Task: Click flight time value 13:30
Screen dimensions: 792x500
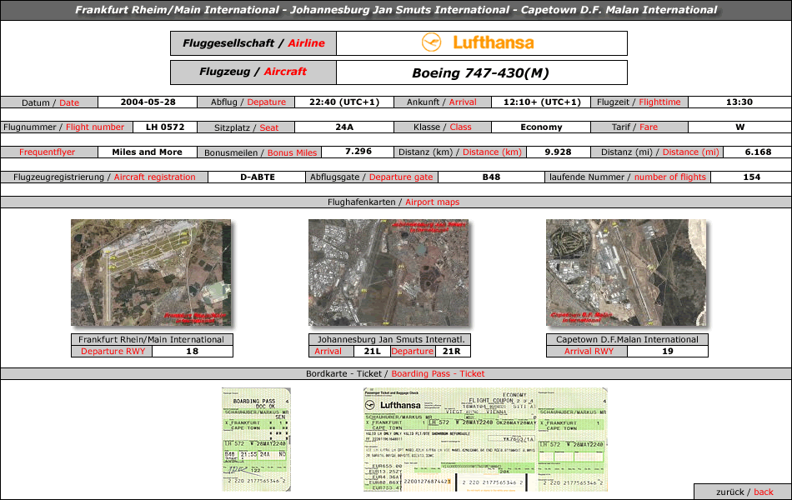Action: [x=739, y=102]
